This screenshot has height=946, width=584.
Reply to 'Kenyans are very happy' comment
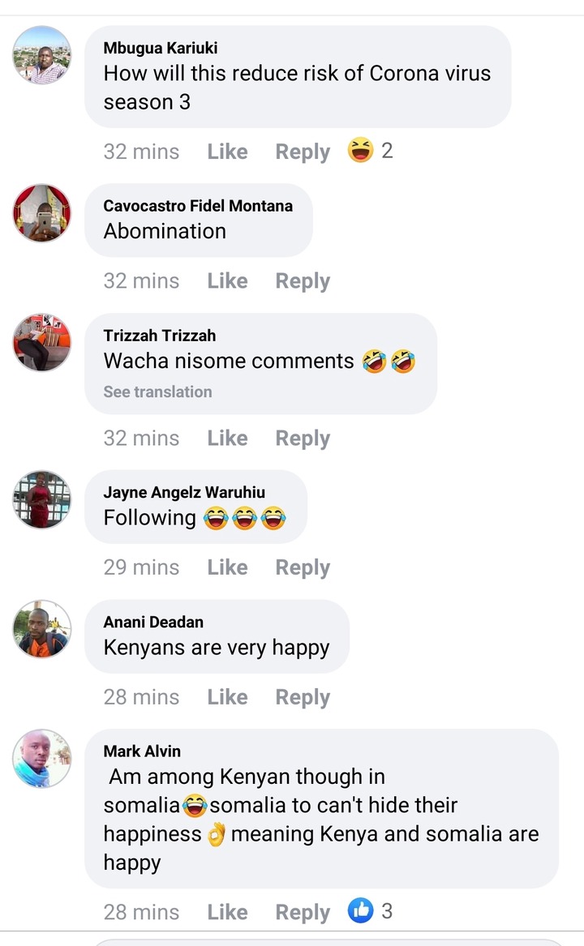pyautogui.click(x=303, y=697)
